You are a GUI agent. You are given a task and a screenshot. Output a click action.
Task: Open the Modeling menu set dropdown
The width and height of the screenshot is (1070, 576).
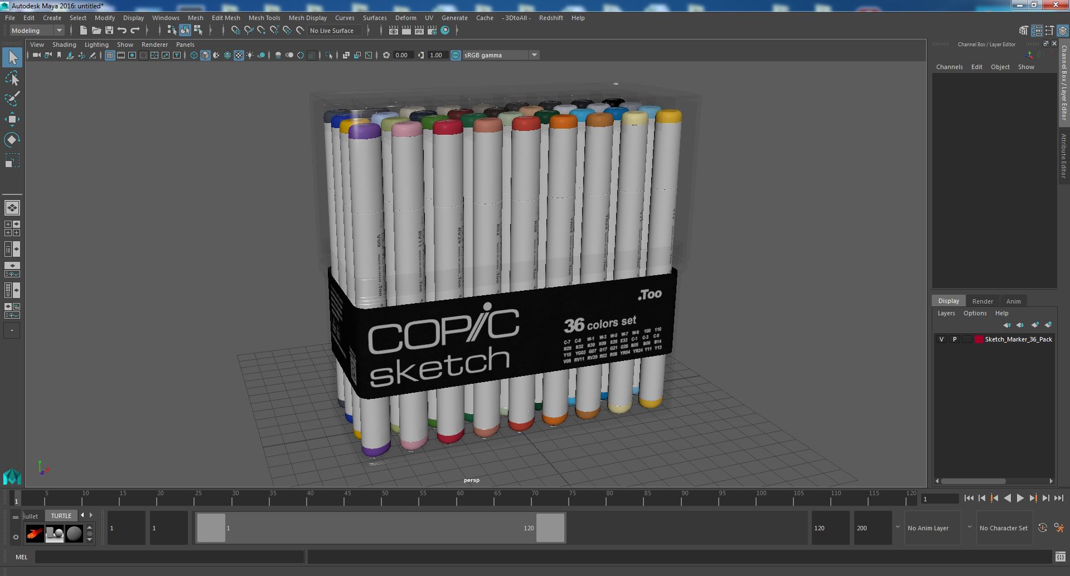point(37,31)
